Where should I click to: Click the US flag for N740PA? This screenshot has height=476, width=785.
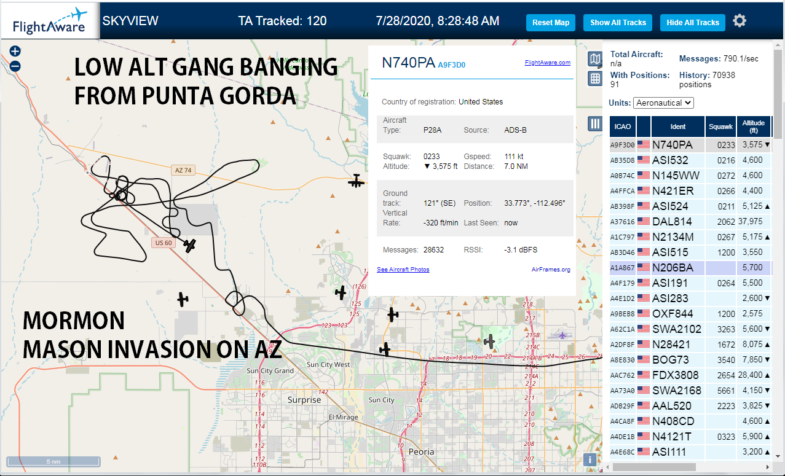point(644,145)
